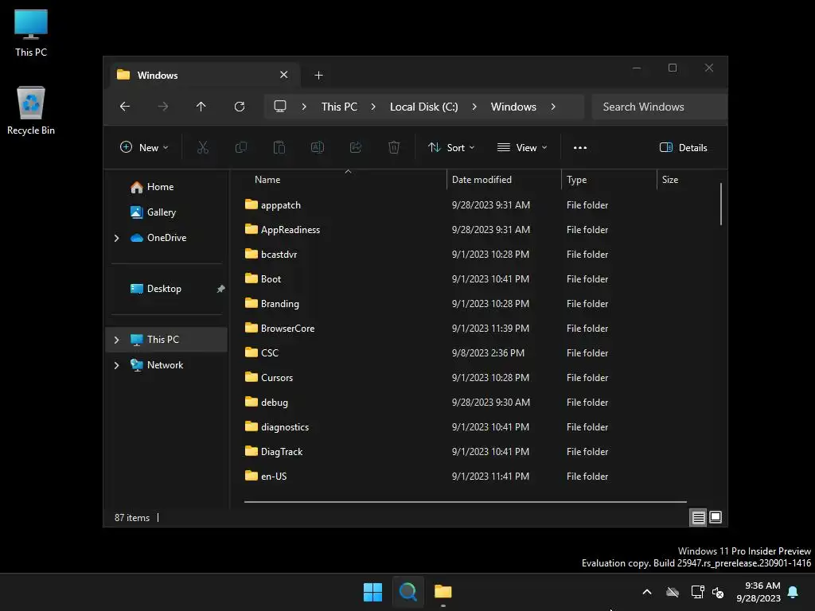
Task: Expand This PC tree node
Action: [116, 340]
